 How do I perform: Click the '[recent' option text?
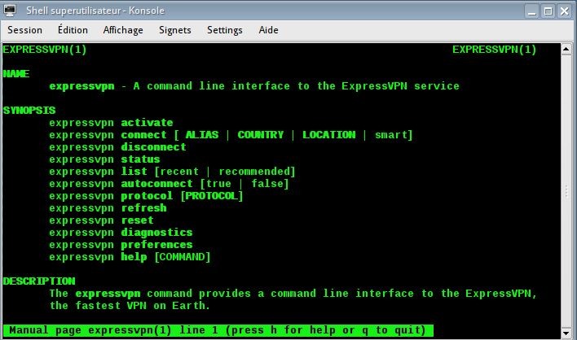pos(177,172)
